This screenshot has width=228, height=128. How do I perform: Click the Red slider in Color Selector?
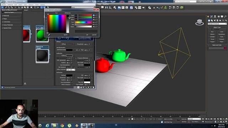tap(83, 15)
